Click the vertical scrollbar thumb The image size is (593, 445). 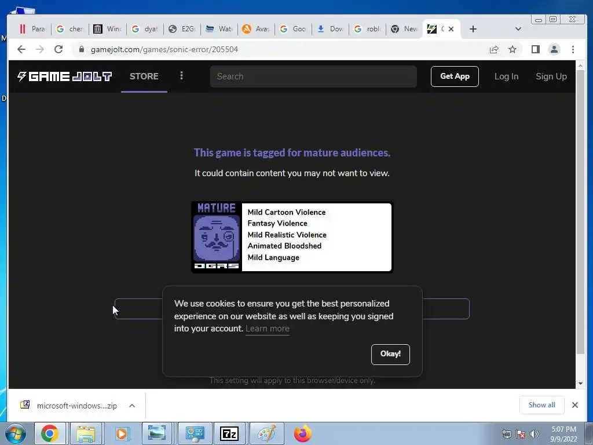click(580, 212)
